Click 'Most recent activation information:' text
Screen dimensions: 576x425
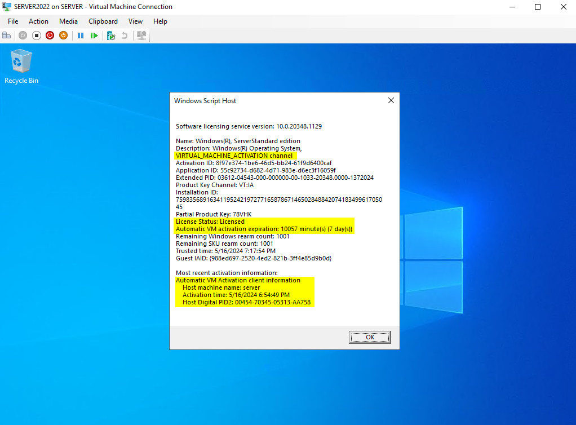coord(227,273)
